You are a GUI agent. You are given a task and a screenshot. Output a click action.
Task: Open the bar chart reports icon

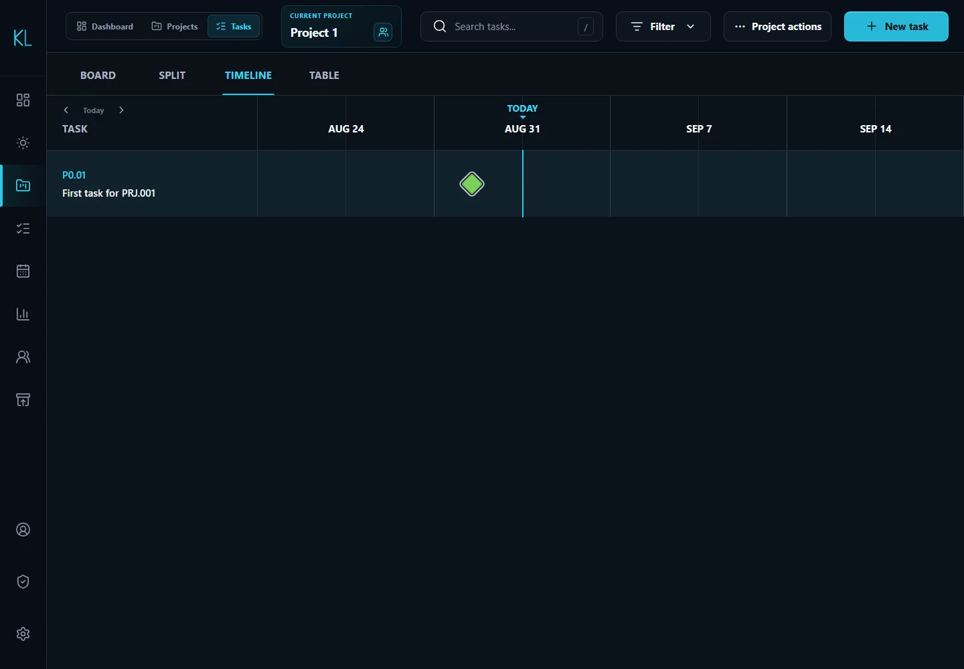[23, 314]
